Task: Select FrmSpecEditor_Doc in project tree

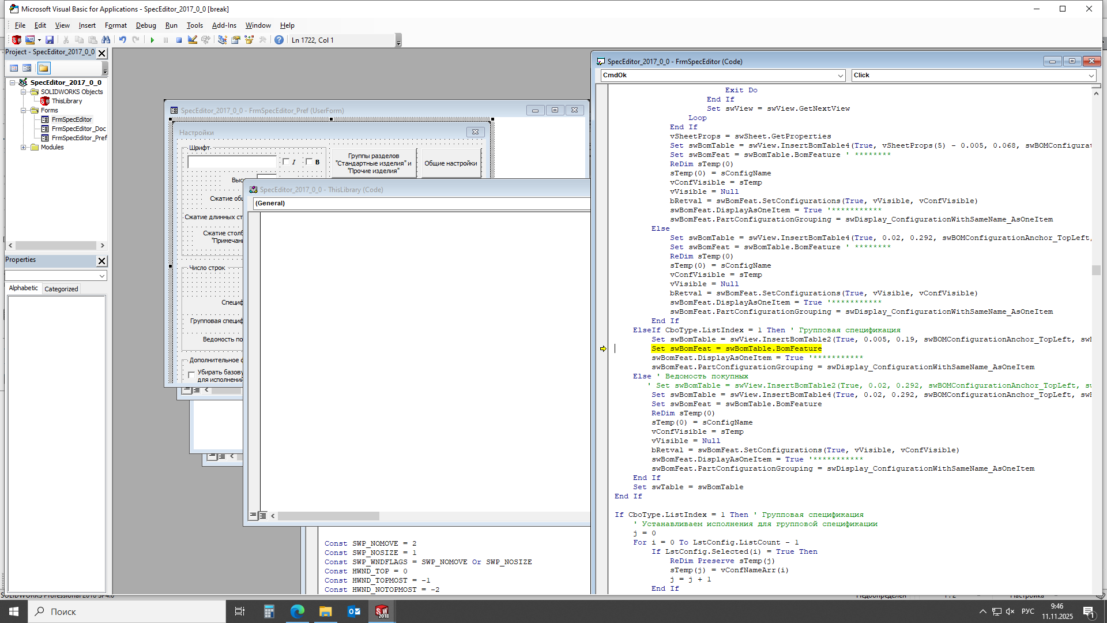Action: pyautogui.click(x=78, y=129)
